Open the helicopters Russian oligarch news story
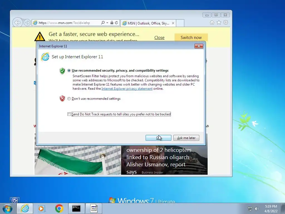The height and width of the screenshot is (214, 285). pos(164,160)
